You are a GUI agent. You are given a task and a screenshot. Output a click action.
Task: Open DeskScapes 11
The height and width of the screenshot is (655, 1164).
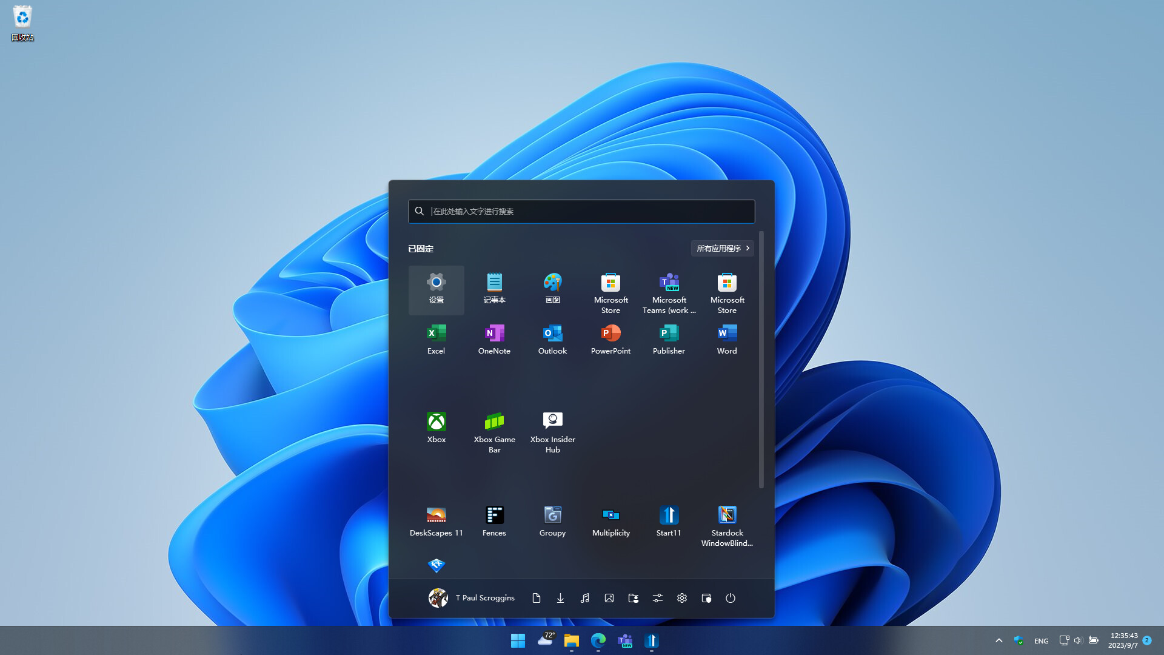click(x=436, y=522)
